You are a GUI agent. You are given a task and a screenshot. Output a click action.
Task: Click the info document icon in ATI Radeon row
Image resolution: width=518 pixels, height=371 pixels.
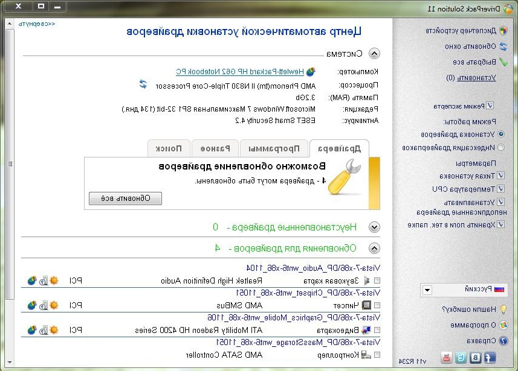tap(44, 330)
